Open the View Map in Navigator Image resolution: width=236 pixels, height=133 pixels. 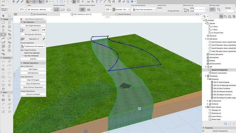point(225,16)
